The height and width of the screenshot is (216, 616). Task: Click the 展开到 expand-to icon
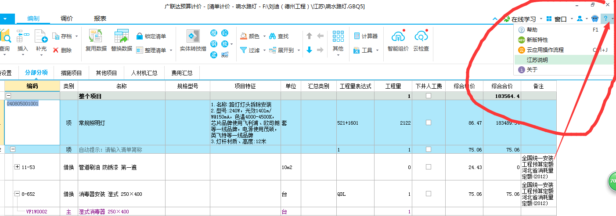click(x=272, y=50)
